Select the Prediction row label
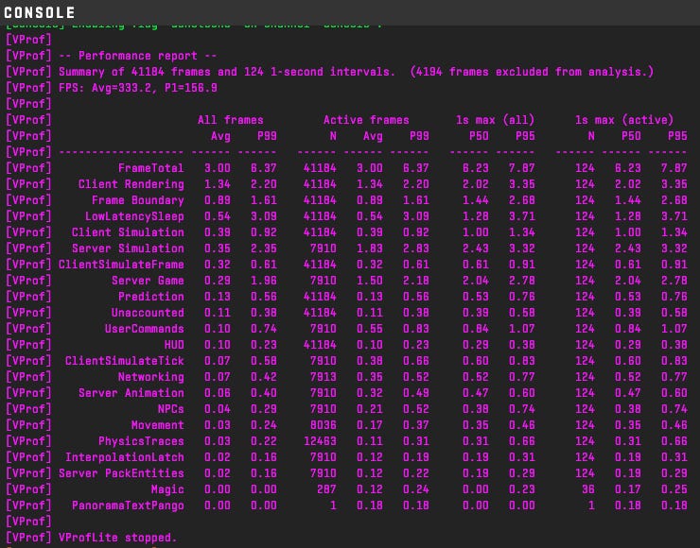 (x=151, y=297)
